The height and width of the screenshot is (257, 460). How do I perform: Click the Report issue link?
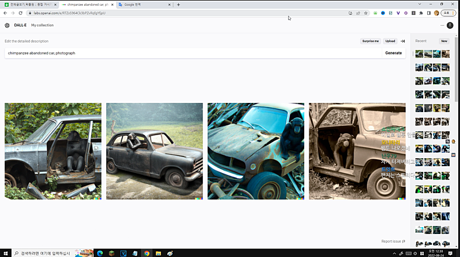pyautogui.click(x=393, y=241)
